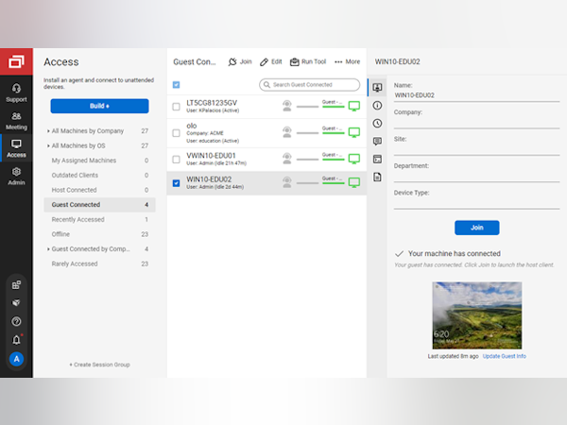
Task: Select Host Connected group
Action: (x=99, y=190)
